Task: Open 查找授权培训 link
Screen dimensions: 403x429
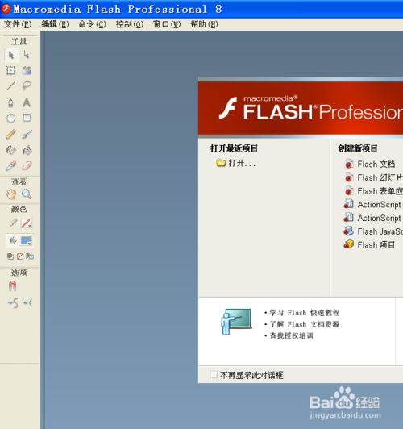Action: [291, 335]
